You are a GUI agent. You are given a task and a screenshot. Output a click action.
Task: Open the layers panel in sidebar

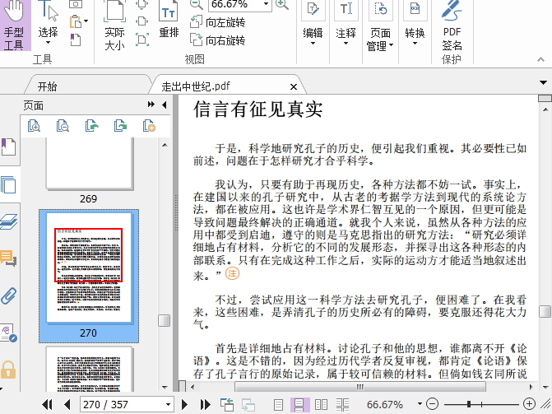(x=8, y=221)
